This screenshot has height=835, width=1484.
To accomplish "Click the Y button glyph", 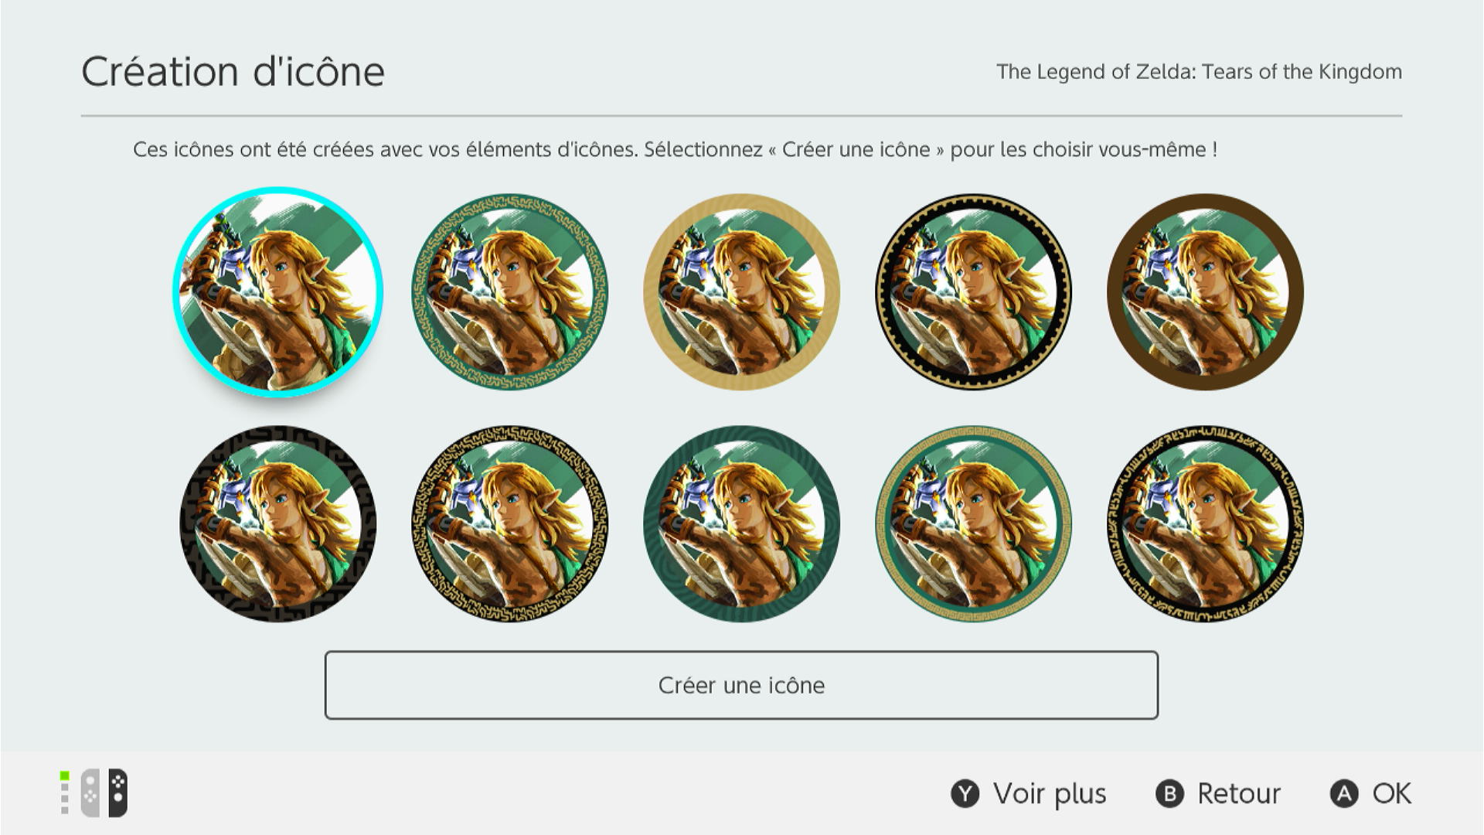I will pos(965,794).
